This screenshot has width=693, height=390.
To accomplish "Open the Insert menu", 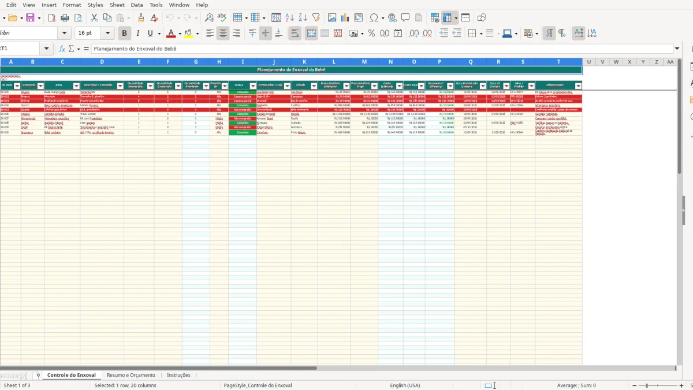I will [49, 5].
